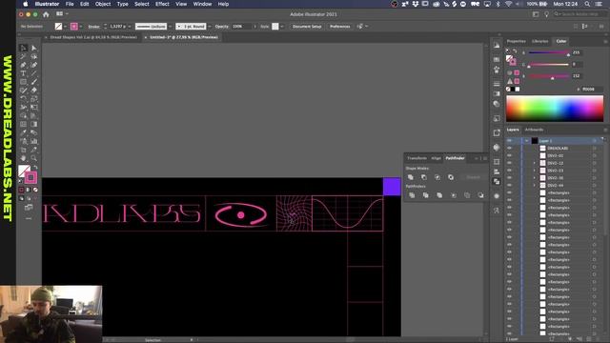Open the Fill color dropdown in control bar
Screen dimensions: 610x343
click(65, 27)
